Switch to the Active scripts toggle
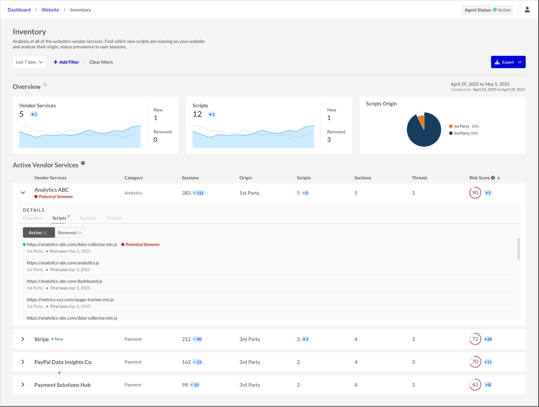 [x=39, y=232]
